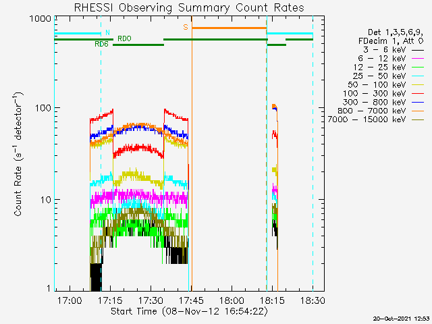
Task: Click the '50 - 100 keV' legend label
Action: (377, 84)
